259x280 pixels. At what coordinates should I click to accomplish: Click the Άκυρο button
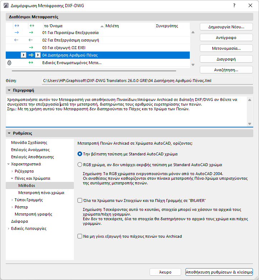pos(165,272)
